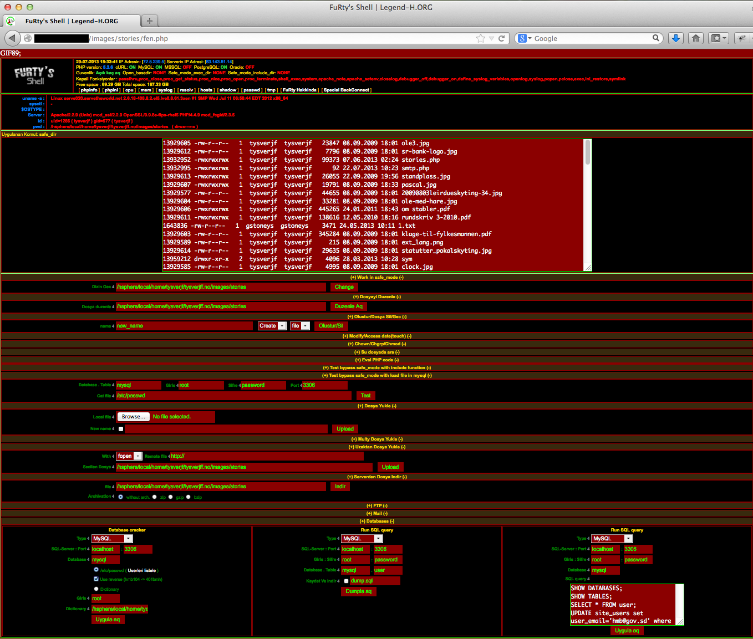Image resolution: width=753 pixels, height=639 pixels.
Task: Select the 'without arch' radio option
Action: [x=120, y=497]
